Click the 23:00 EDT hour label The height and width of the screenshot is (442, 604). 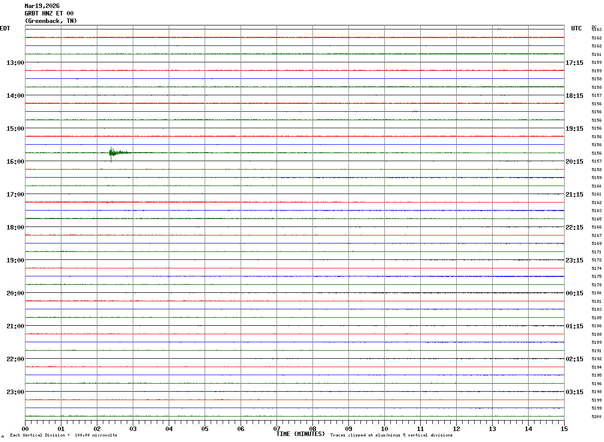point(15,392)
